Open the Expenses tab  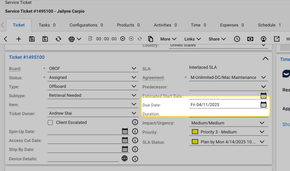pos(232,25)
